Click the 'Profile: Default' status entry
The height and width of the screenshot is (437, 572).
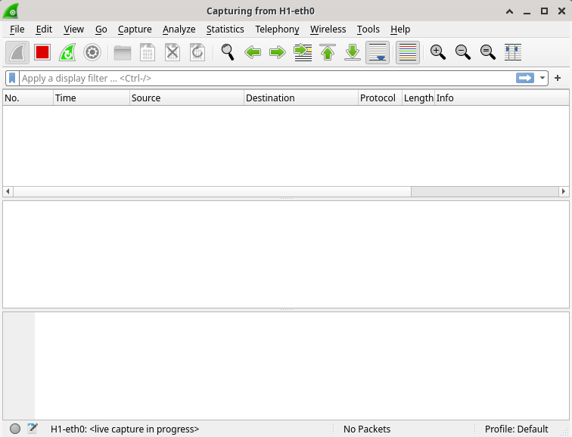tap(516, 429)
